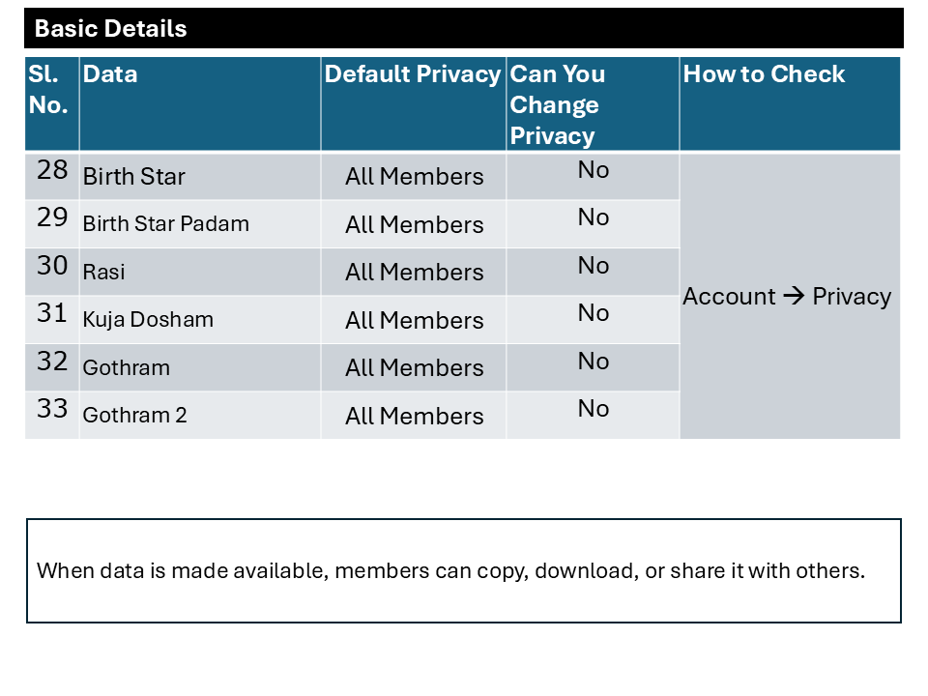Click the No value for Birth Star

593,170
